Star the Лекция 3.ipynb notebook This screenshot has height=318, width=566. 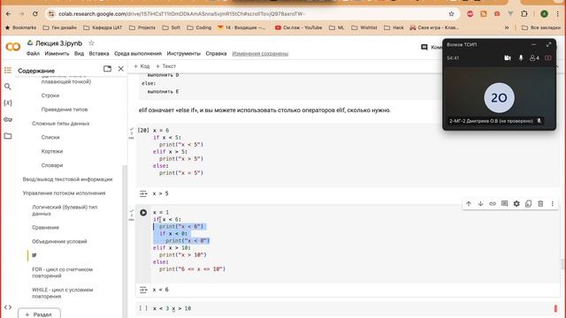[91, 43]
